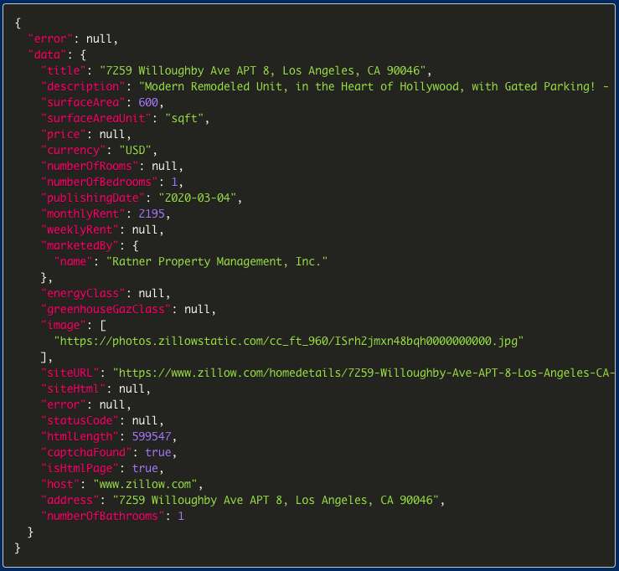Click the "numberOfRooms" key
619x571 pixels.
point(90,166)
